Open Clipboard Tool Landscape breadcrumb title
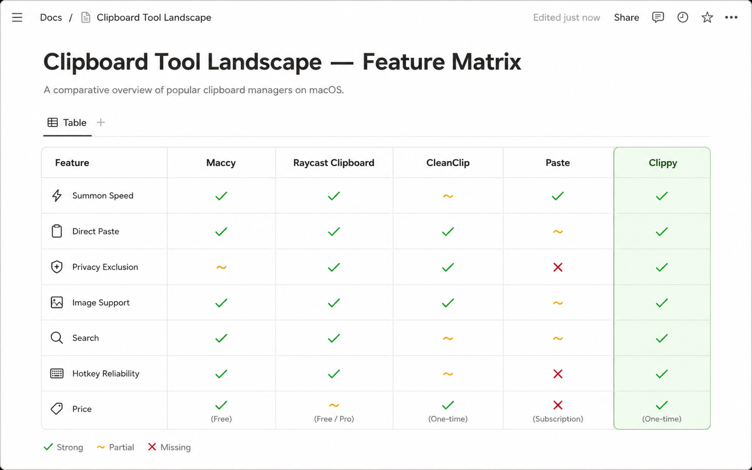 tap(154, 18)
